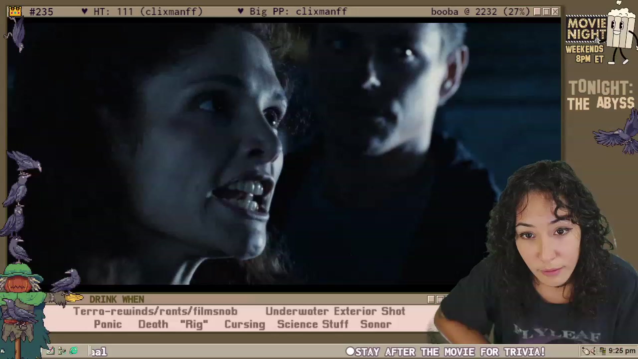The width and height of the screenshot is (638, 359).
Task: Click the Movie Night logo
Action: click(586, 29)
